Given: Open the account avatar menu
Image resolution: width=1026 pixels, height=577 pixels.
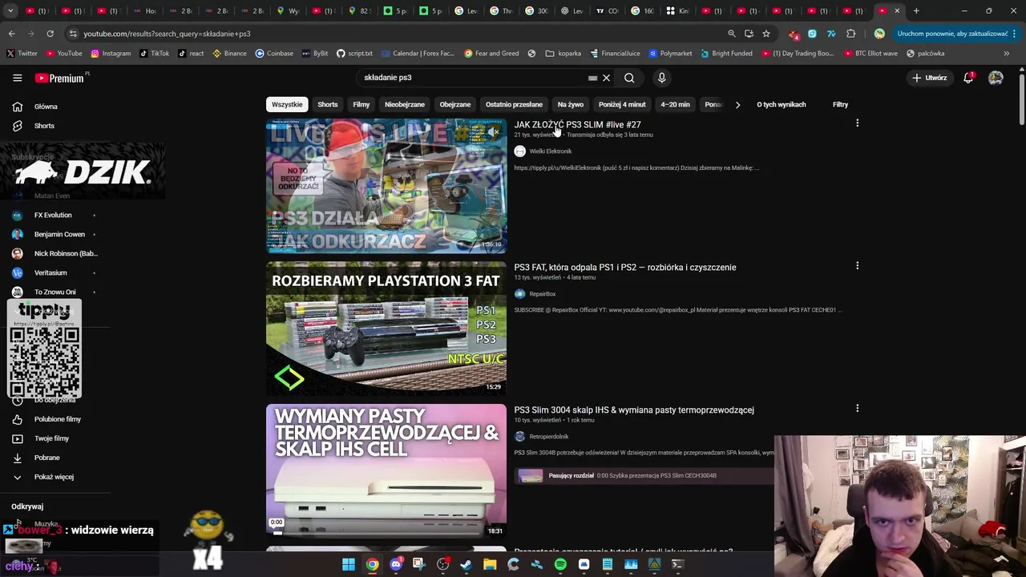Looking at the screenshot, I should tap(996, 78).
